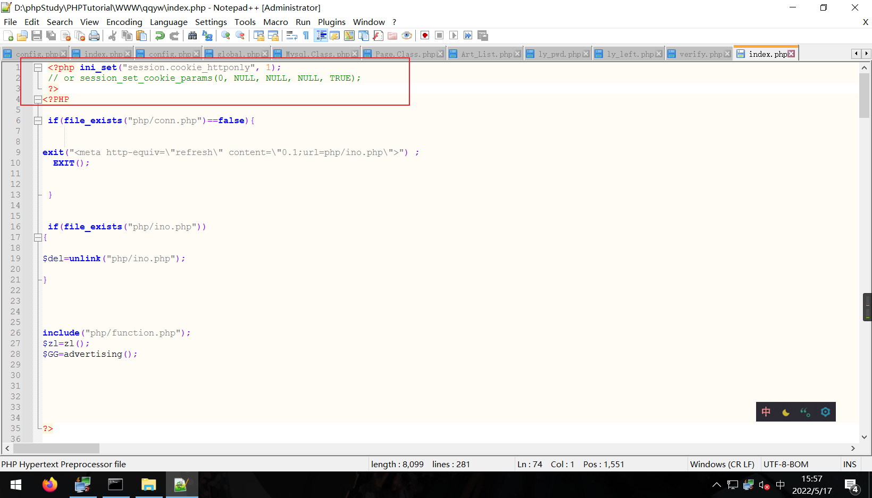Image resolution: width=872 pixels, height=498 pixels.
Task: Toggle show all characters with the ¶ icon
Action: click(x=305, y=36)
